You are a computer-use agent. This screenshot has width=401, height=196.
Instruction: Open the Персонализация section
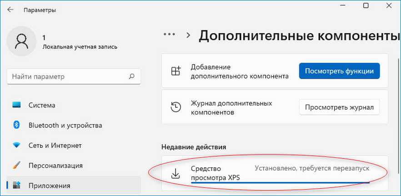pyautogui.click(x=74, y=166)
